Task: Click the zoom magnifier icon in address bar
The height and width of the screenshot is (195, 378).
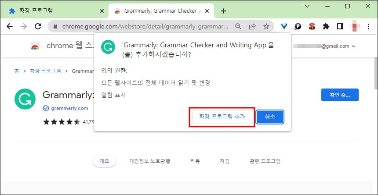Action: click(x=238, y=26)
